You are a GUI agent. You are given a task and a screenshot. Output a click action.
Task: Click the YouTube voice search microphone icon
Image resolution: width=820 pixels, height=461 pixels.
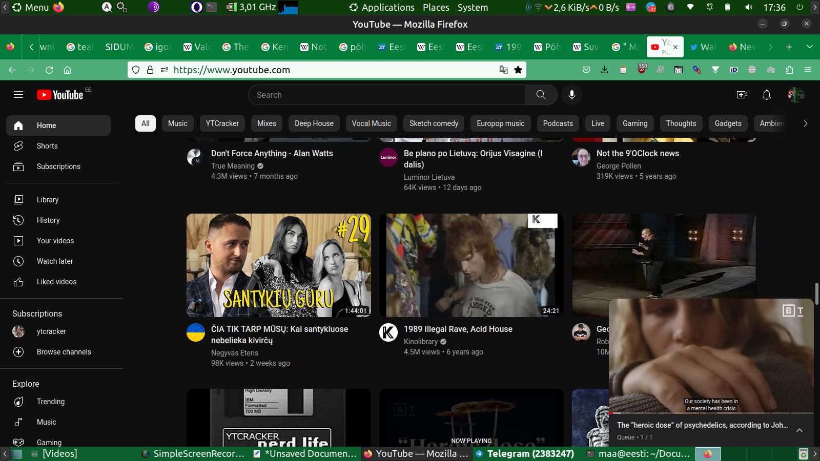click(572, 95)
